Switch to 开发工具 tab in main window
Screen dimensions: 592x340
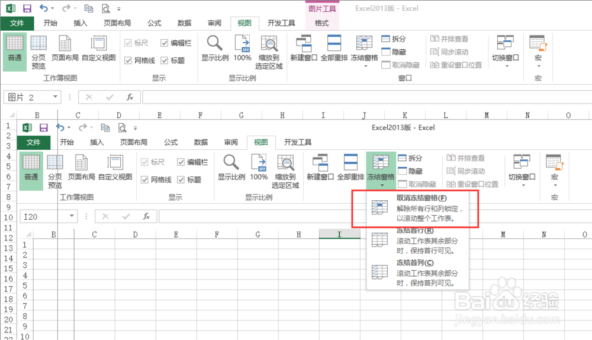point(281,23)
